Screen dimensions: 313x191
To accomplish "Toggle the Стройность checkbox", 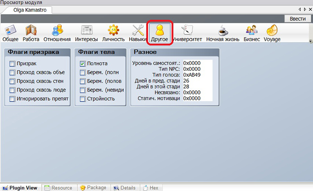I will 83,99.
